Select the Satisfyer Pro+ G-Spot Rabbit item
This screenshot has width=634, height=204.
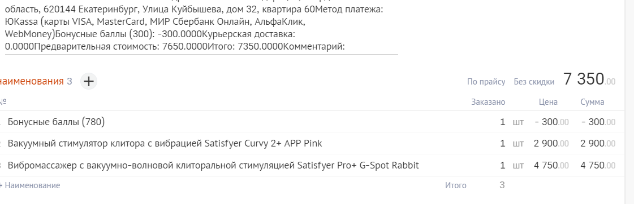[213, 165]
